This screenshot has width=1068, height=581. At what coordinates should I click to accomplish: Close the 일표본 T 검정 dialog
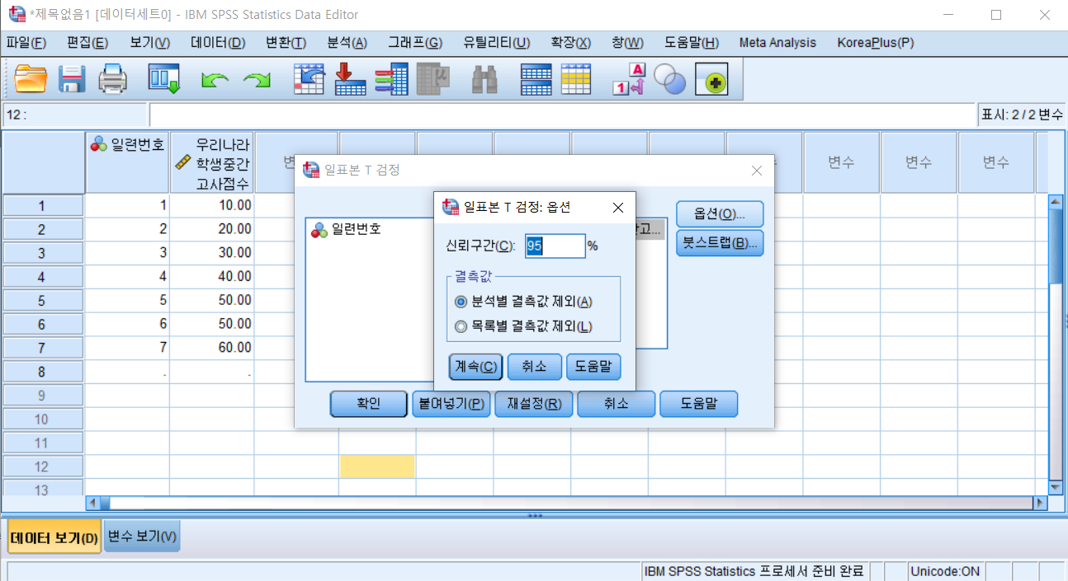[757, 171]
